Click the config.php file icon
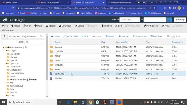The height and width of the screenshot is (105, 187). (x=51, y=74)
